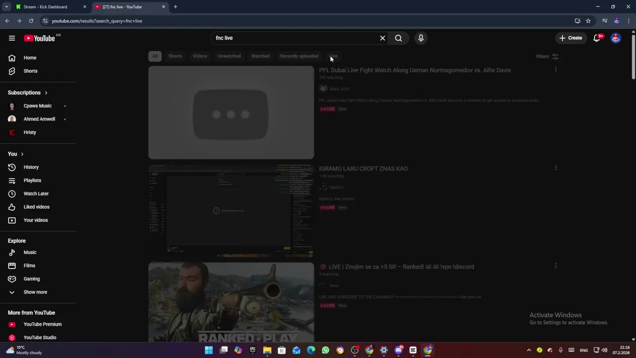Screen dimensions: 636x358
Task: Open MMA JOEY channel
Action: pos(340,89)
